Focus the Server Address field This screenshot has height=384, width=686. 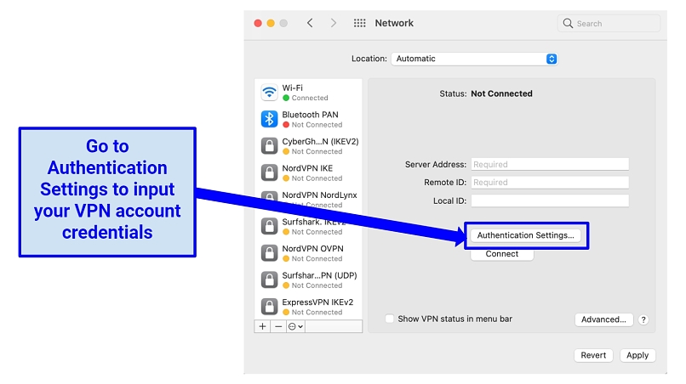pos(550,164)
